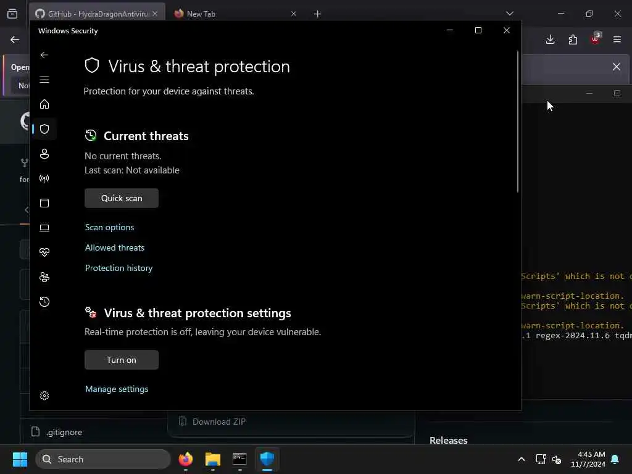Open Scan options link
Viewport: 632px width, 474px height.
[110, 227]
